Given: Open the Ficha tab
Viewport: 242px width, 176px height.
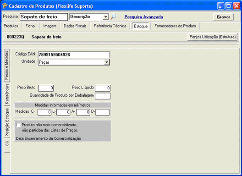Looking at the screenshot, I should point(30,26).
